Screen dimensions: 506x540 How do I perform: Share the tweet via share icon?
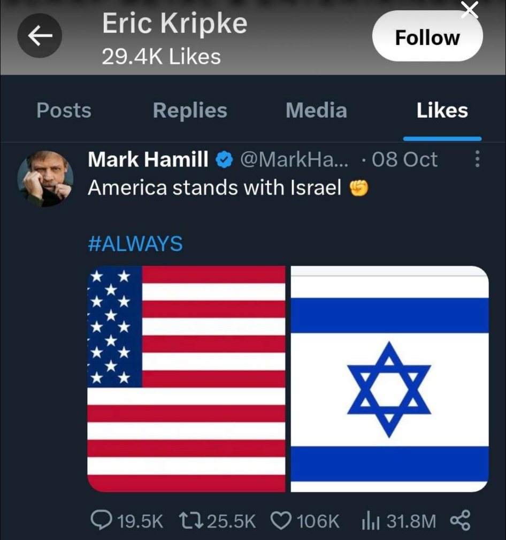click(460, 520)
